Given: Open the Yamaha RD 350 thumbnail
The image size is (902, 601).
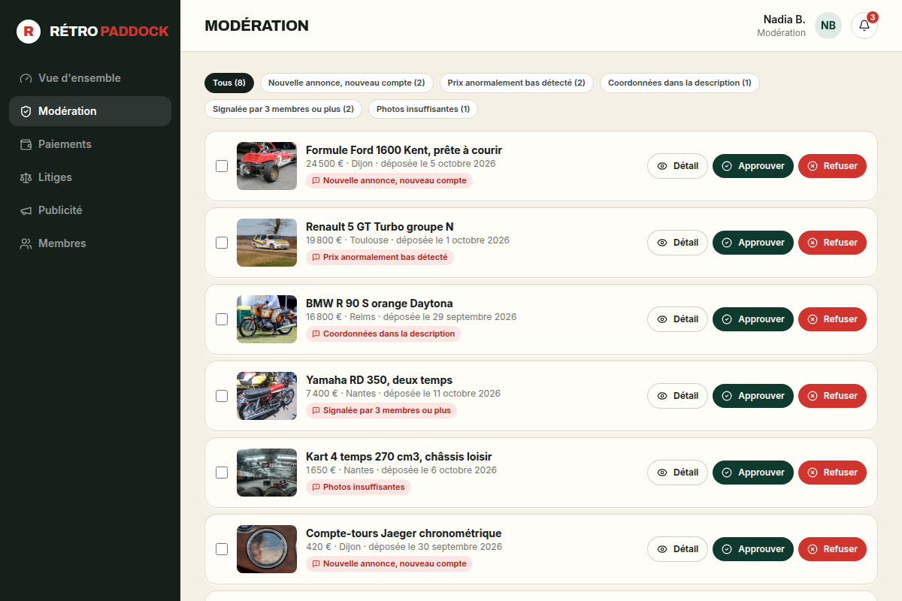Looking at the screenshot, I should pos(267,396).
